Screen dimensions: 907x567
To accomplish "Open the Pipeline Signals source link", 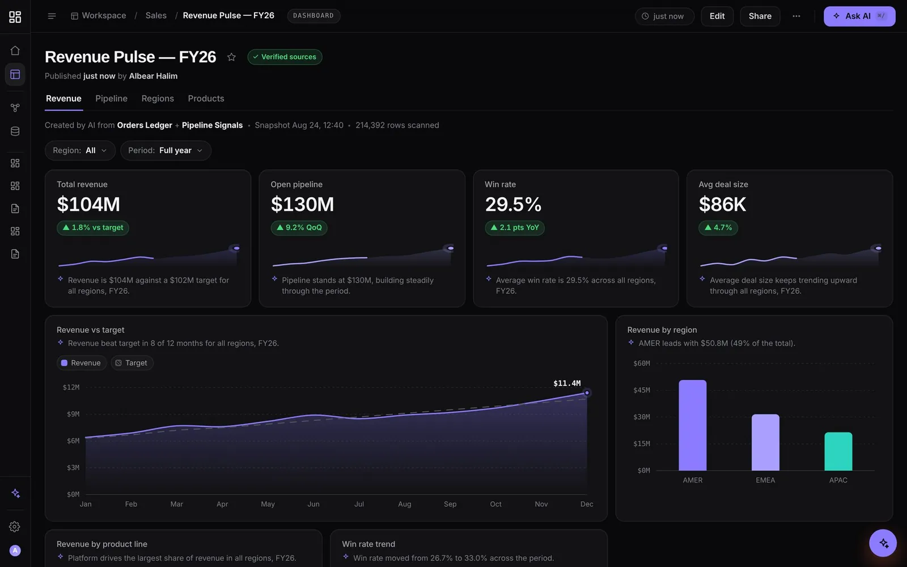I will tap(212, 125).
